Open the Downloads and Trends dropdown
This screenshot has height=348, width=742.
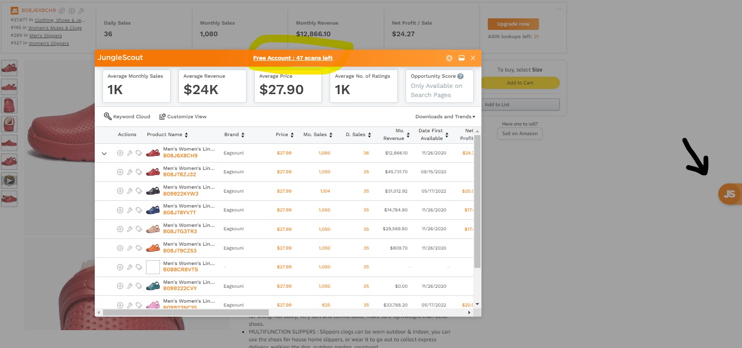pyautogui.click(x=445, y=116)
